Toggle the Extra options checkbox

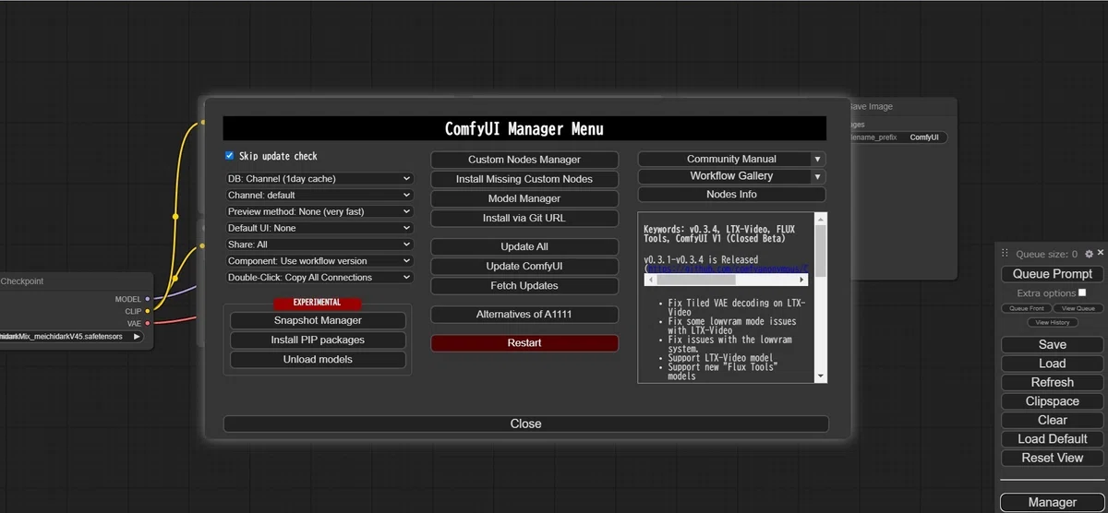(x=1083, y=292)
